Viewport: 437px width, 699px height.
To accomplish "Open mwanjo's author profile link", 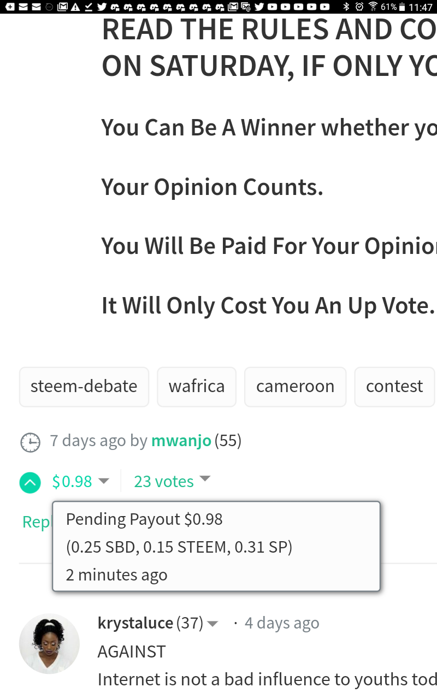I will point(181,441).
